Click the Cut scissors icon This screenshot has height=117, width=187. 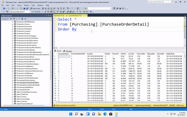point(58,8)
